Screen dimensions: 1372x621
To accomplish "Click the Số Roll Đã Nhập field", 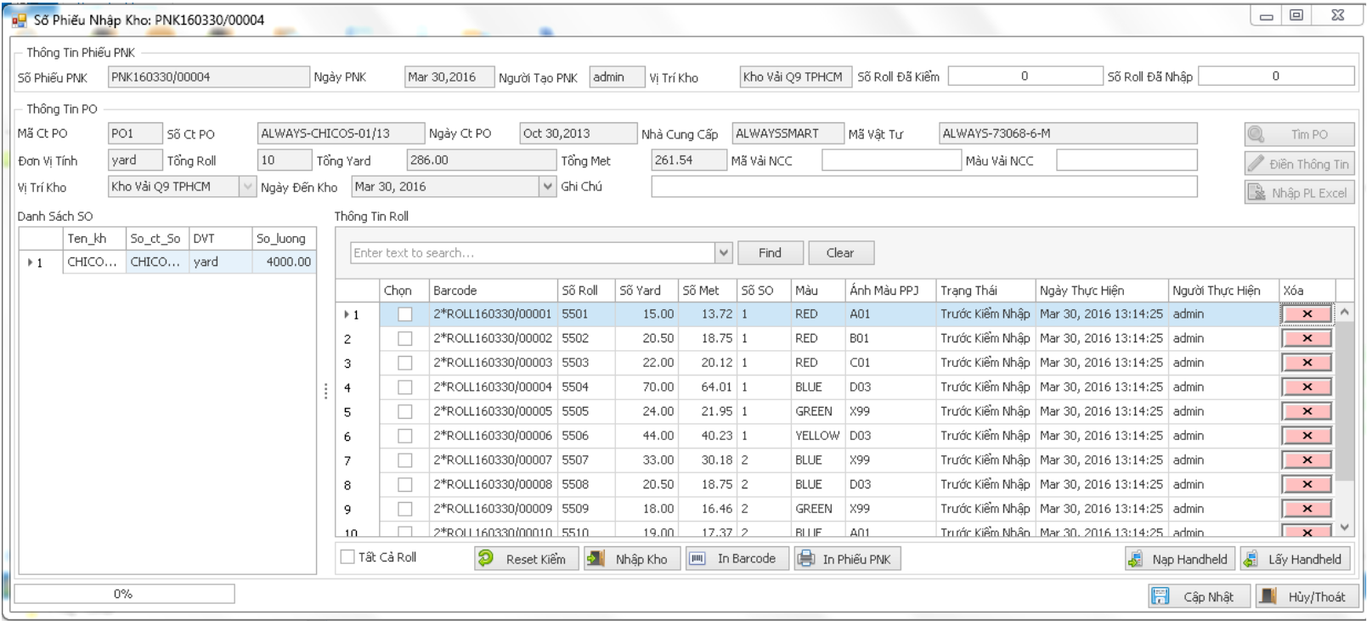I will point(1276,76).
